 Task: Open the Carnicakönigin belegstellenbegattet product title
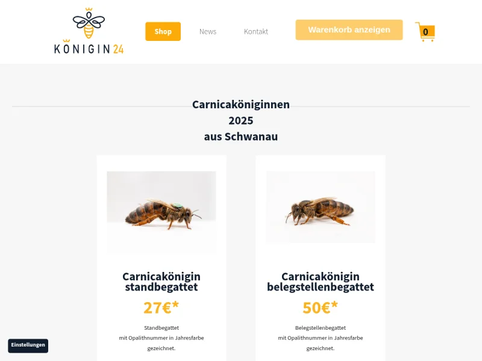coord(321,282)
